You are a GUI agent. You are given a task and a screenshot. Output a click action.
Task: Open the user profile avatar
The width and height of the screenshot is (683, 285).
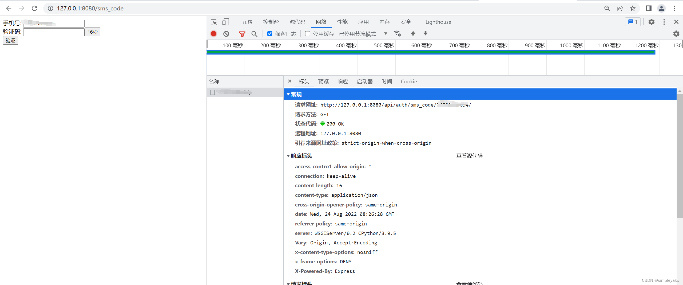661,8
